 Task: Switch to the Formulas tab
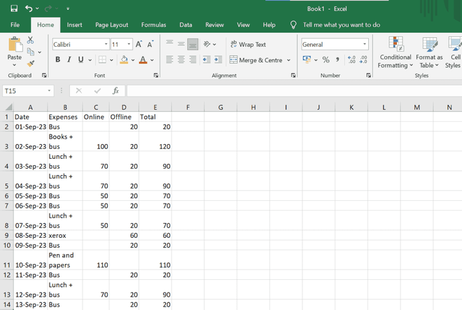(153, 25)
